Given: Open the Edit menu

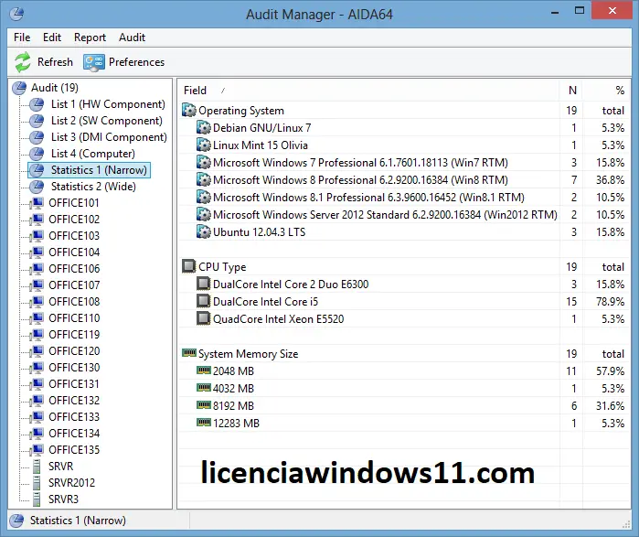Looking at the screenshot, I should point(52,38).
